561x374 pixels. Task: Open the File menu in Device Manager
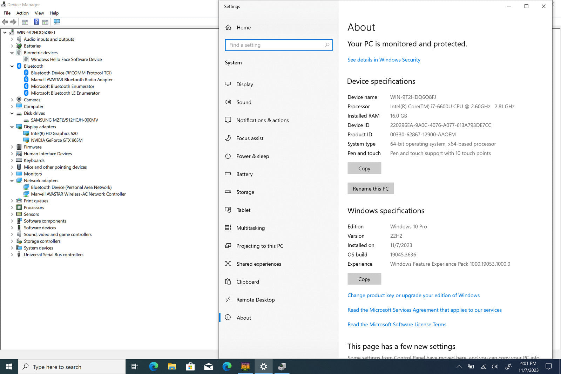point(7,13)
